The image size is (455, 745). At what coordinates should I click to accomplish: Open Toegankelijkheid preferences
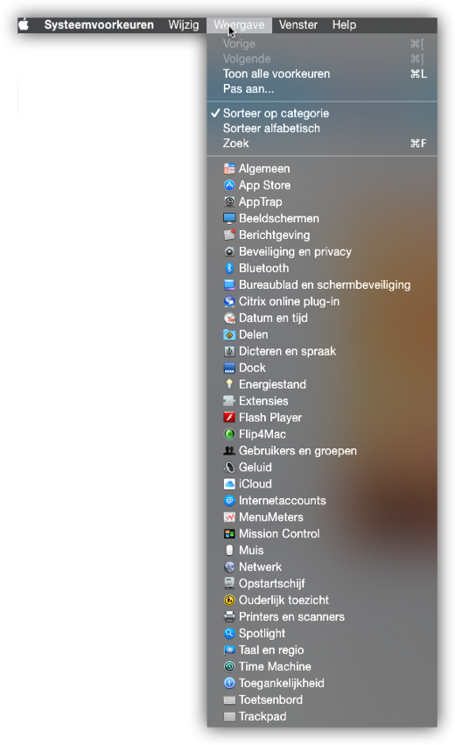(x=322, y=683)
